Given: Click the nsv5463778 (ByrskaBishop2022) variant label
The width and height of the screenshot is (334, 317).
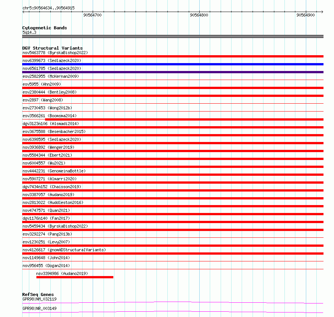Looking at the screenshot, I should (x=55, y=53).
